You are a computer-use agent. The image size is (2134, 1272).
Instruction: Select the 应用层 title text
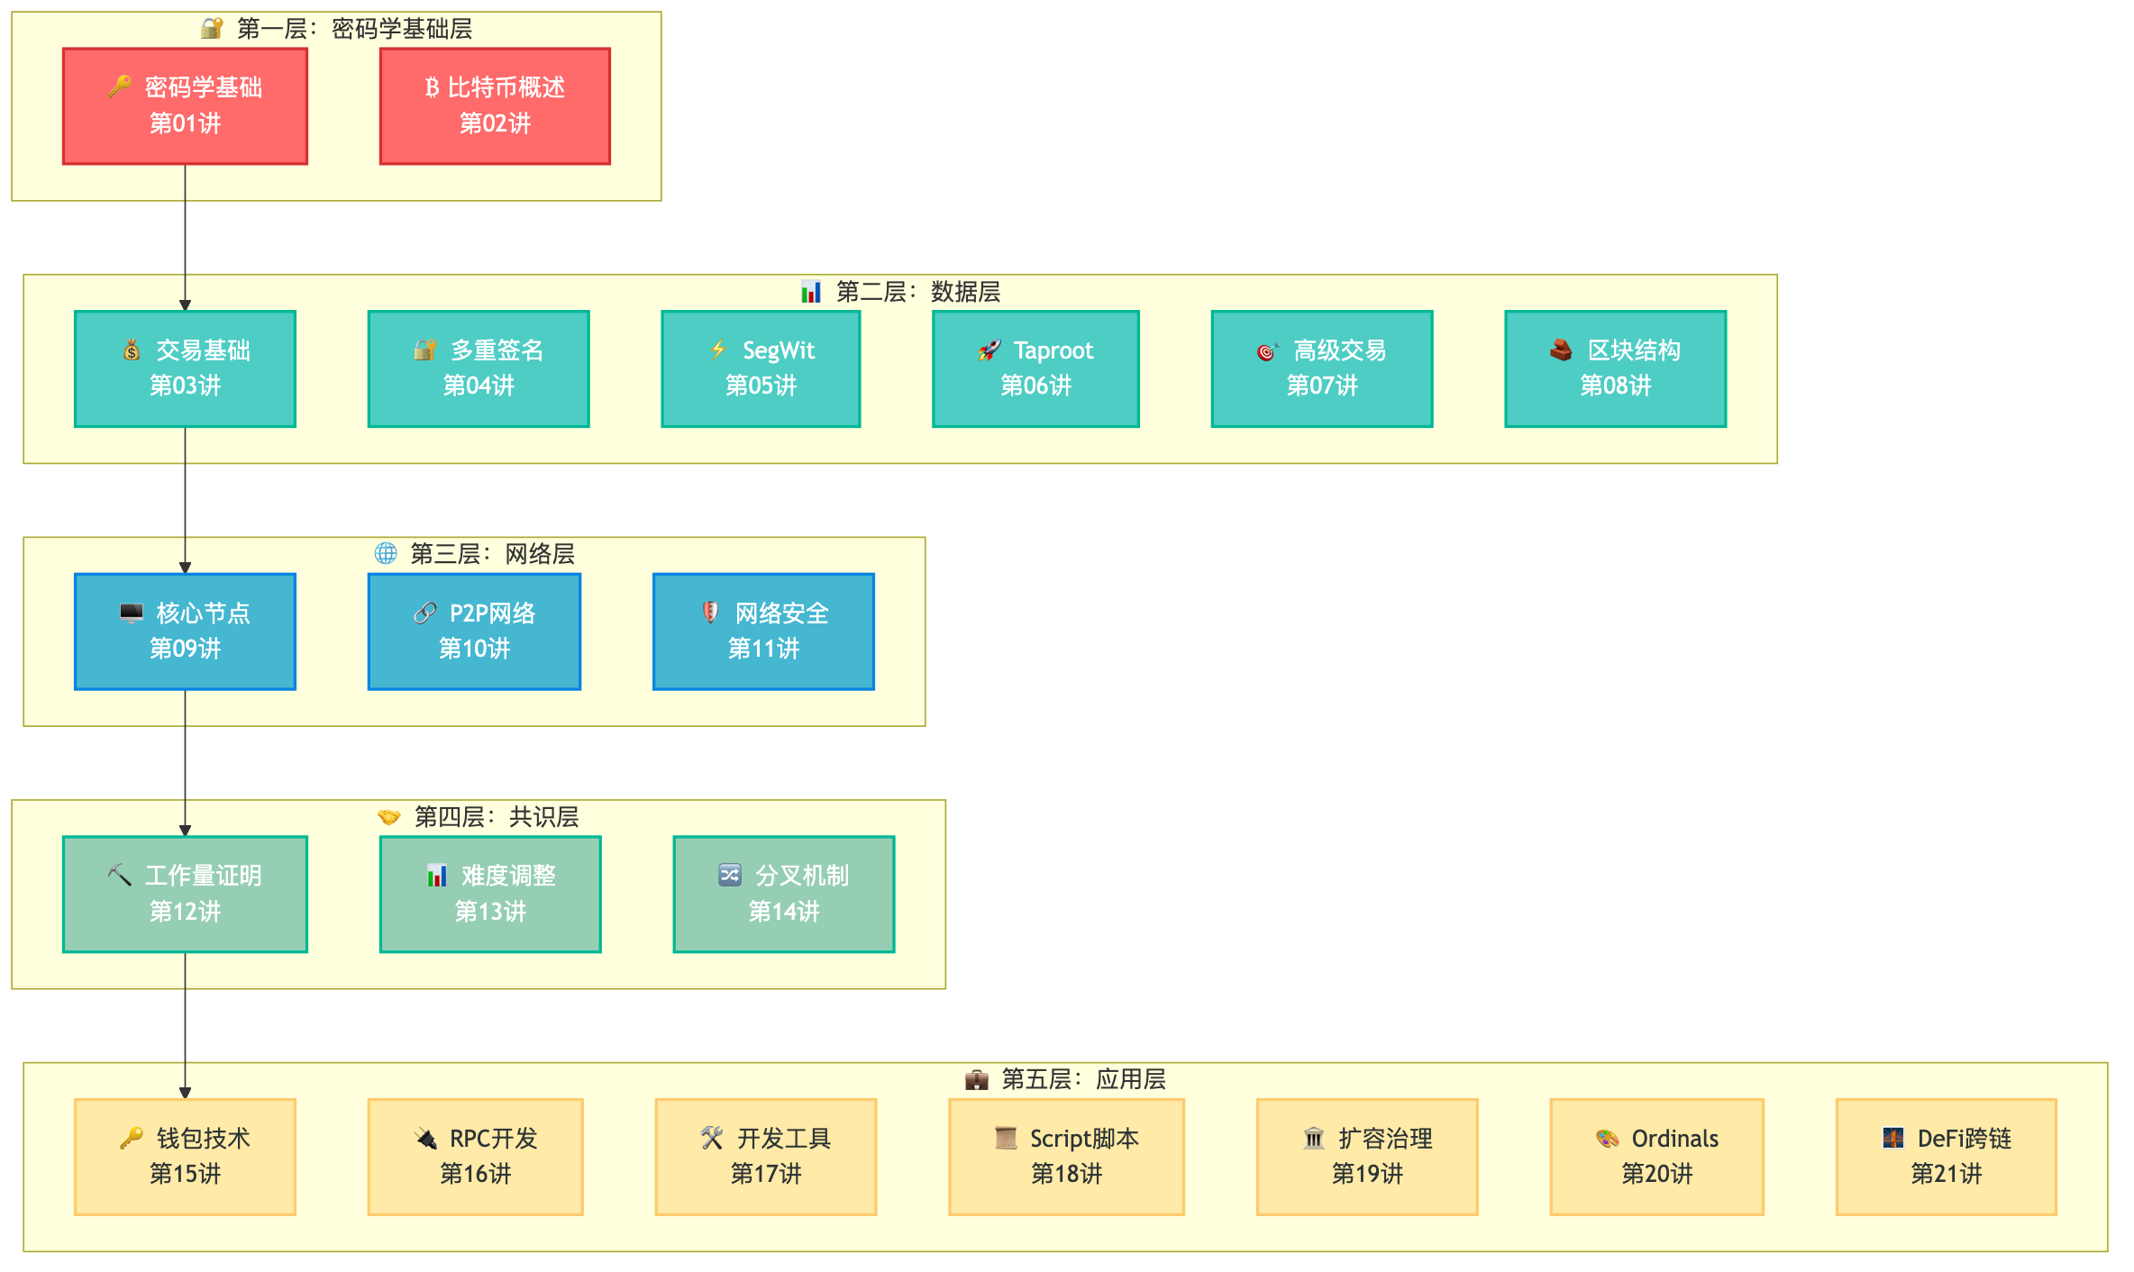[x=1131, y=1078]
